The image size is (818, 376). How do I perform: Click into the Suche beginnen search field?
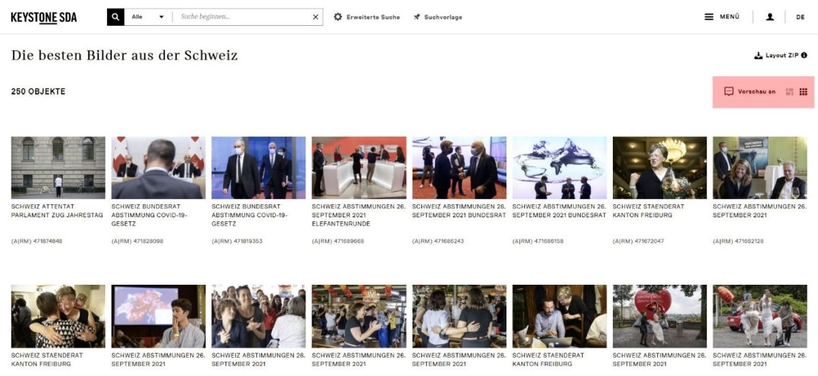point(242,17)
